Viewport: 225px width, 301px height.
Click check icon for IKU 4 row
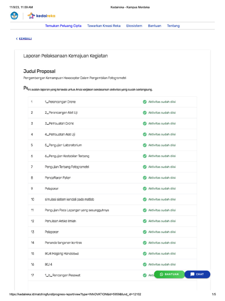point(144,265)
